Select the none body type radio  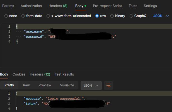[6, 16]
